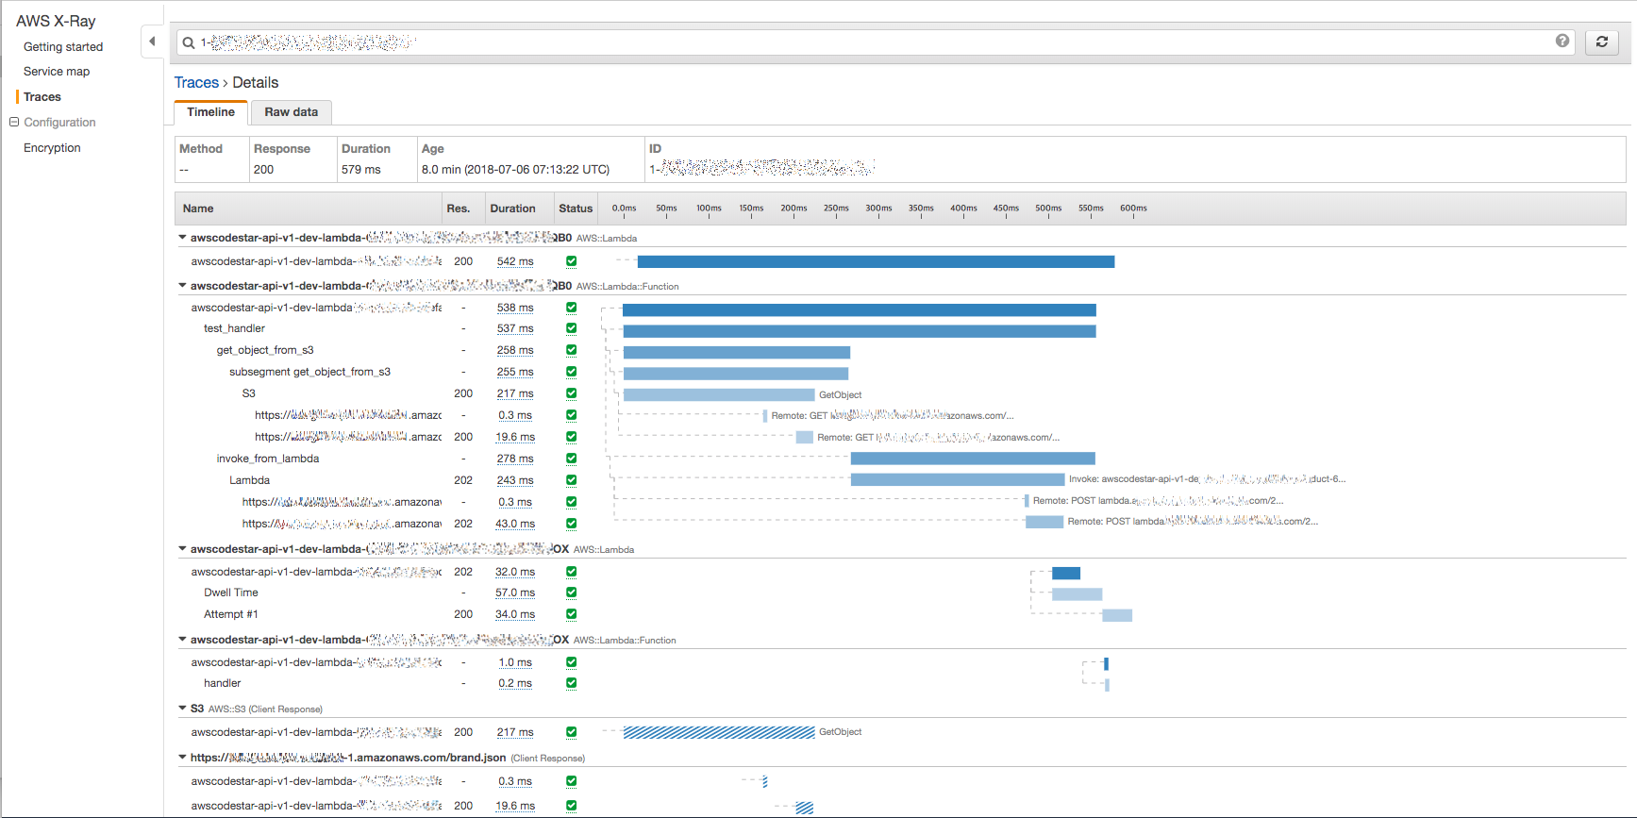Open the help question mark icon
The image size is (1637, 818).
(1562, 41)
